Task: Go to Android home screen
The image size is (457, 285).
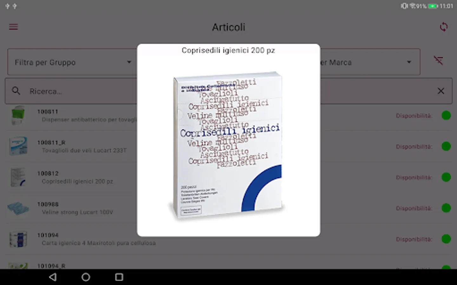Action: click(86, 277)
